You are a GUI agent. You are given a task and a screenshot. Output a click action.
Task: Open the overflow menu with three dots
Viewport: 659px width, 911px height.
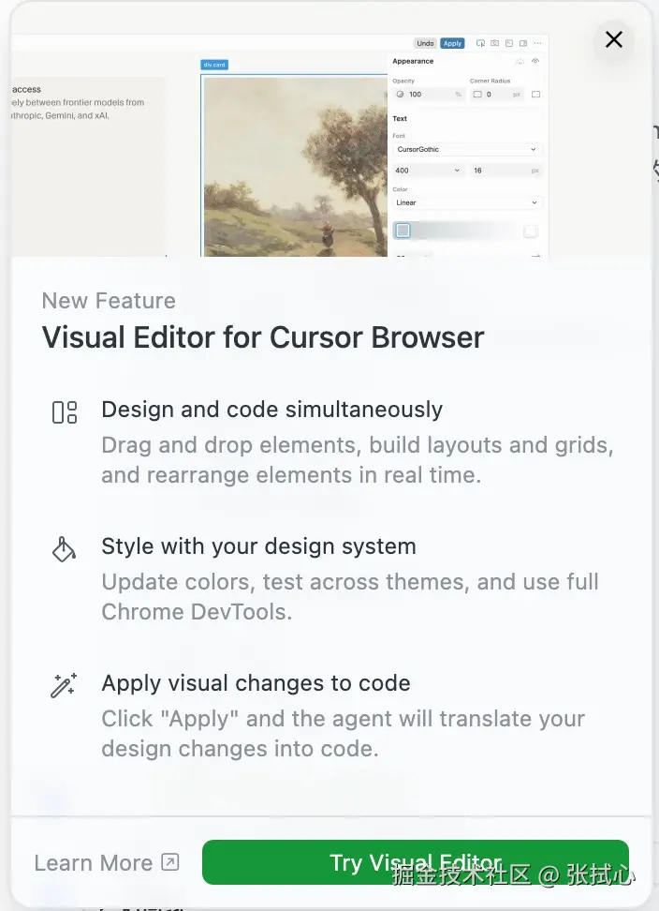[537, 43]
